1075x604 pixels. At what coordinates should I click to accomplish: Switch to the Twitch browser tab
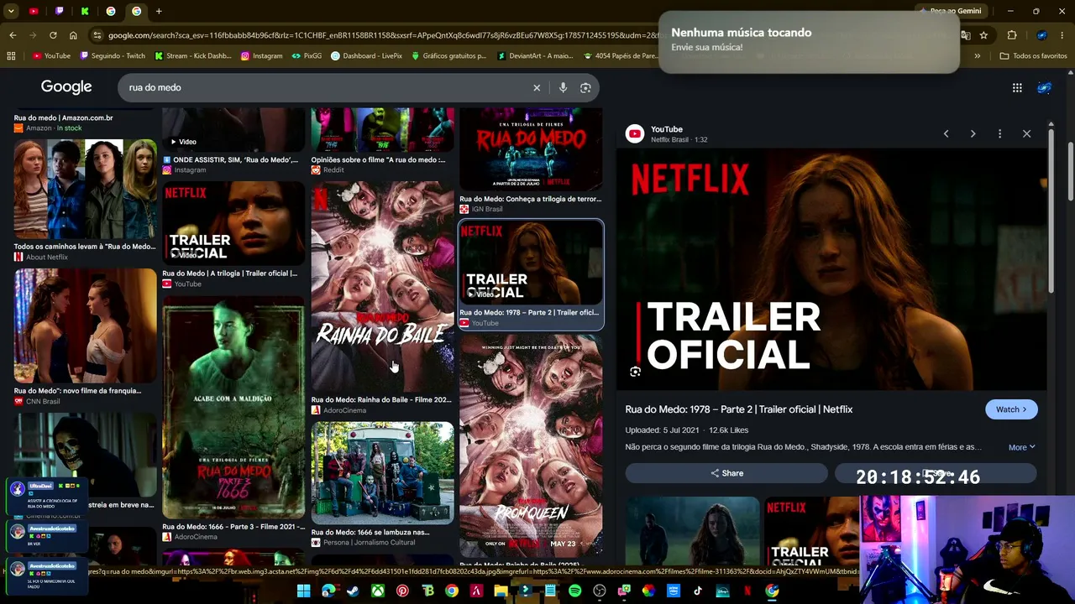pos(59,11)
